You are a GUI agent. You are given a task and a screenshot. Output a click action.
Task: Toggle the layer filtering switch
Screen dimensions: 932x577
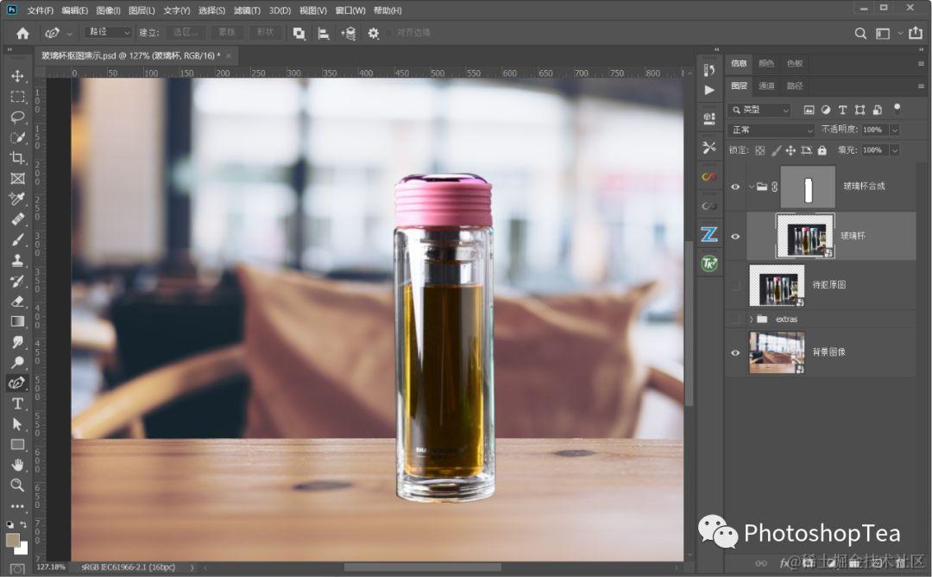pyautogui.click(x=897, y=109)
